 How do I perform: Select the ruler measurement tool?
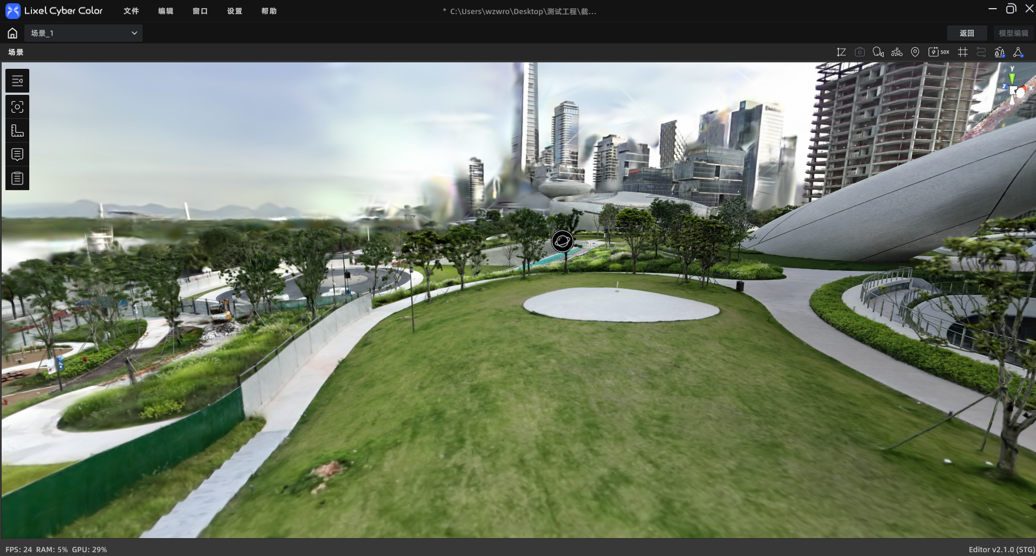click(17, 131)
